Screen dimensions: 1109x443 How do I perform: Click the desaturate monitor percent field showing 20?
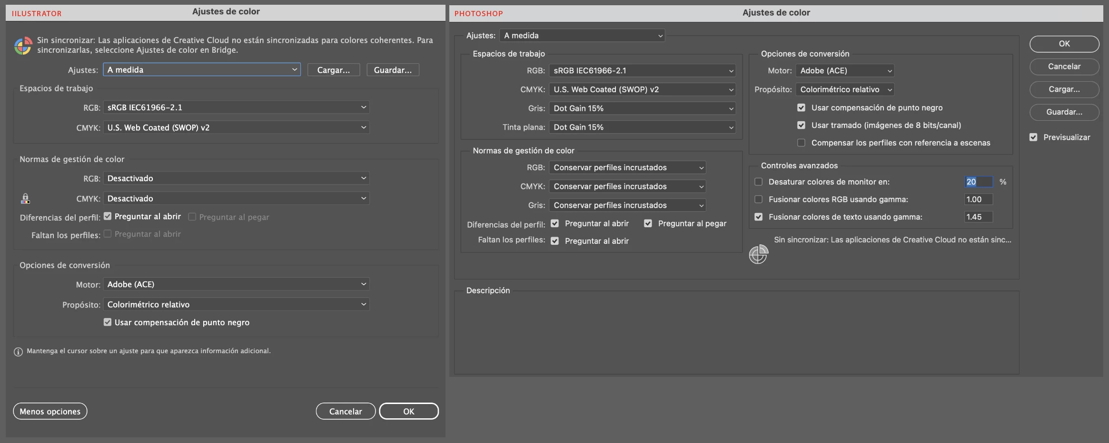tap(979, 182)
